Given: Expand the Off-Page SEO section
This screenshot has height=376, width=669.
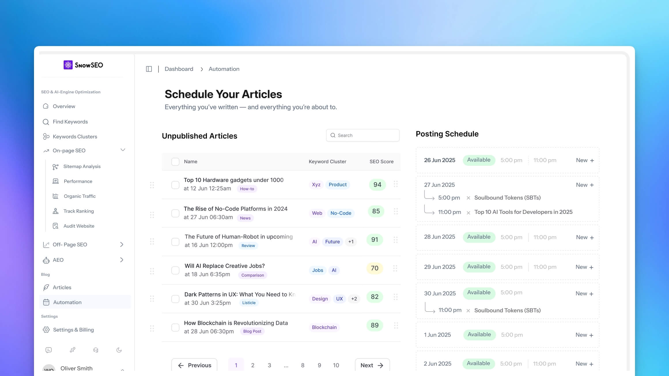Looking at the screenshot, I should click(122, 244).
